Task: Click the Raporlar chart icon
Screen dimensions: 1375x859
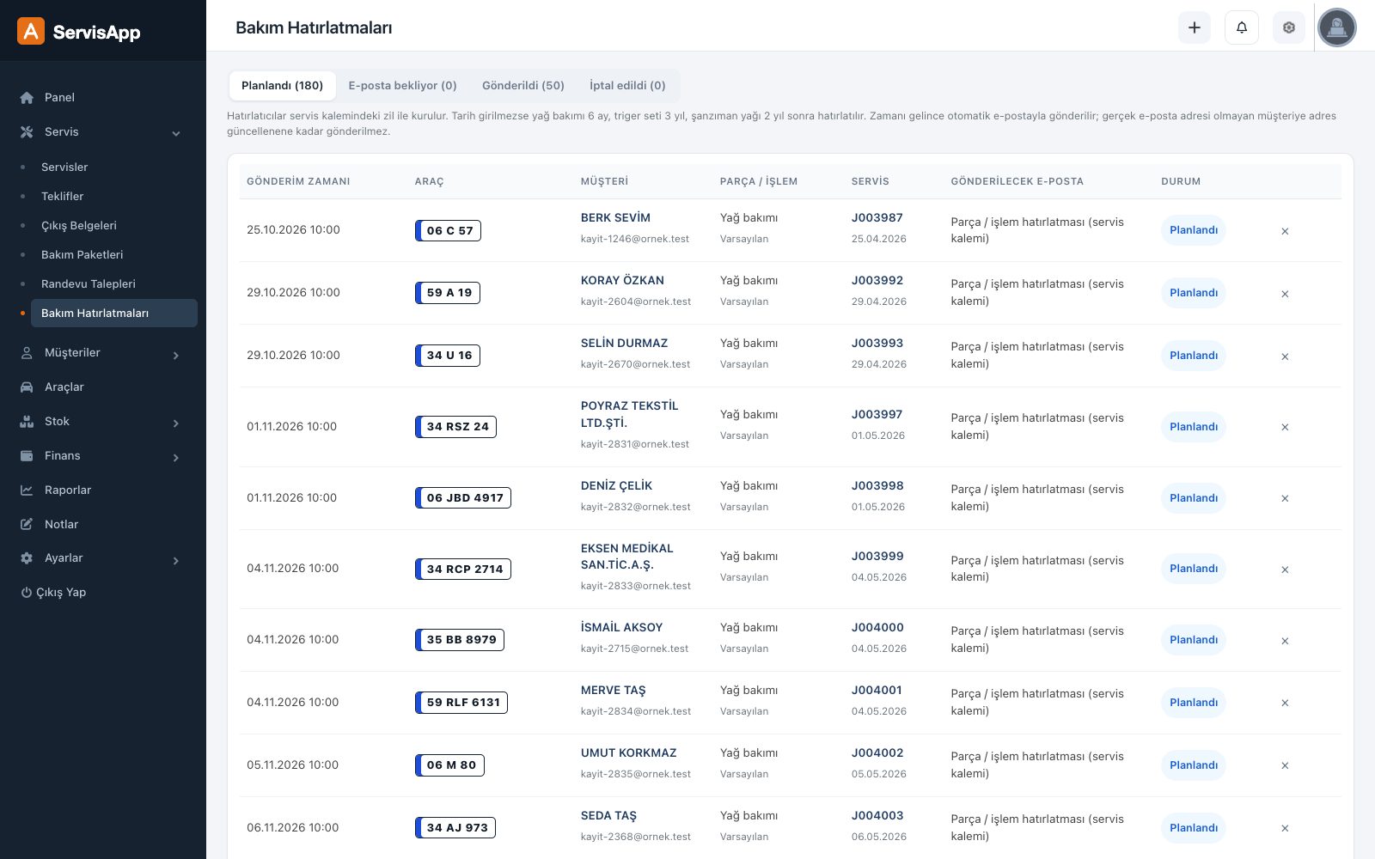Action: pos(27,490)
